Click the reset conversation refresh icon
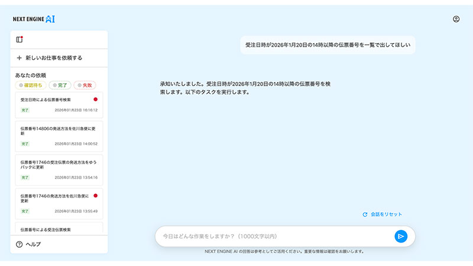Viewport: 473px width, 266px height. (x=365, y=215)
